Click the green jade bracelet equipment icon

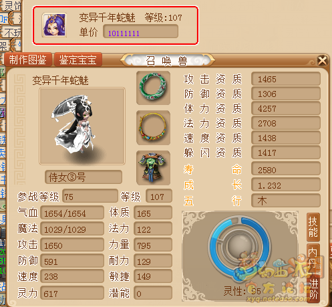(x=153, y=88)
